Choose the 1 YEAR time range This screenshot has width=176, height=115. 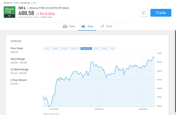pos(96,49)
